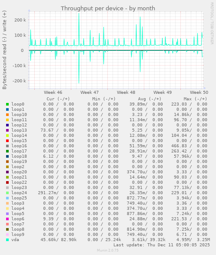
Task: Select the loop22 legend label
Action: click(x=19, y=182)
